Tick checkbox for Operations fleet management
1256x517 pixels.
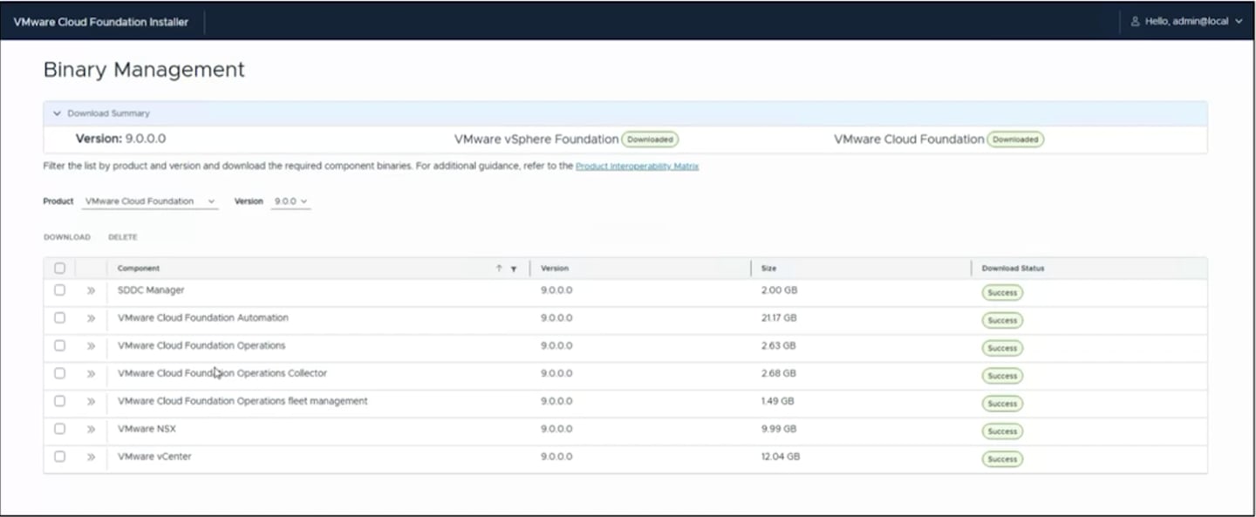point(59,401)
